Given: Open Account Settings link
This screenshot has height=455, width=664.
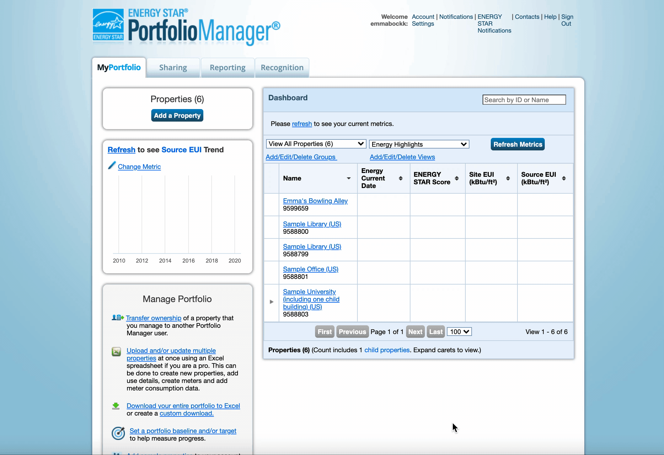Looking at the screenshot, I should (423, 20).
